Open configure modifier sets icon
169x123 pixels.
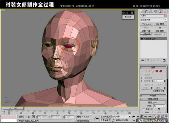point(164,60)
